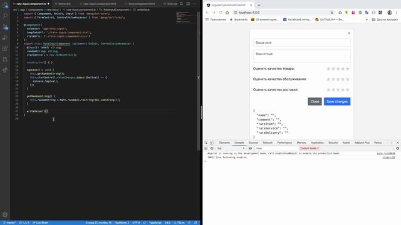The height and width of the screenshot is (225, 401).
Task: Switch to rate-input.component.html editor tab
Action: click(100, 4)
